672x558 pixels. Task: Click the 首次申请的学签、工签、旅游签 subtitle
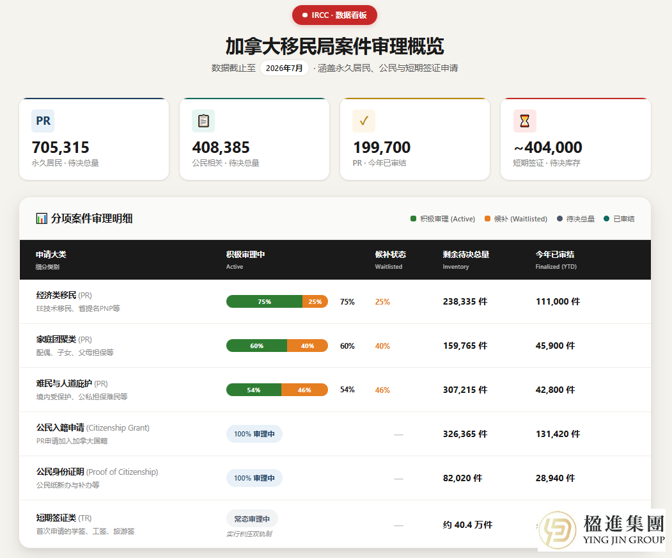[x=85, y=531]
